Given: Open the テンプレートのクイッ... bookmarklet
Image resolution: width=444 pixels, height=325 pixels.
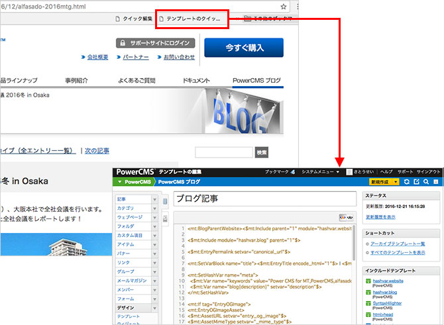Looking at the screenshot, I should point(190,19).
